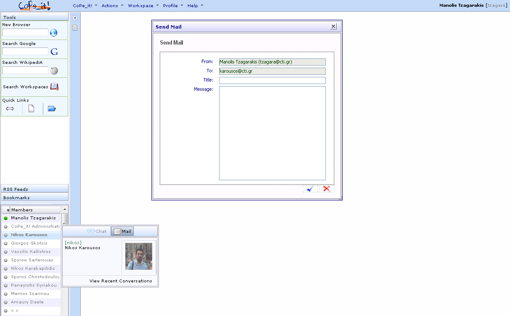Select member Memos Ioannou

pyautogui.click(x=30, y=294)
